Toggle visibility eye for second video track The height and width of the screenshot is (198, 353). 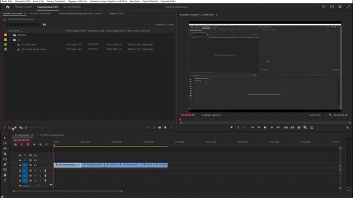pos(35,160)
